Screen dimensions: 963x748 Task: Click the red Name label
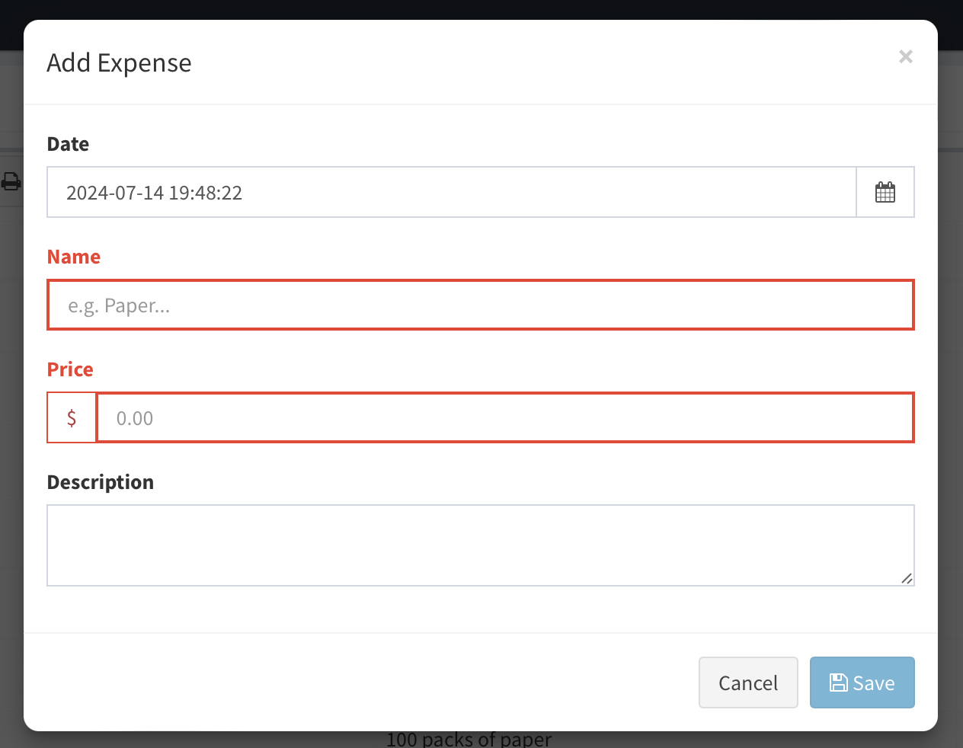click(x=74, y=257)
